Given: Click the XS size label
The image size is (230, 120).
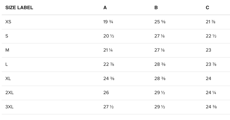Looking at the screenshot, I should 8,22.
